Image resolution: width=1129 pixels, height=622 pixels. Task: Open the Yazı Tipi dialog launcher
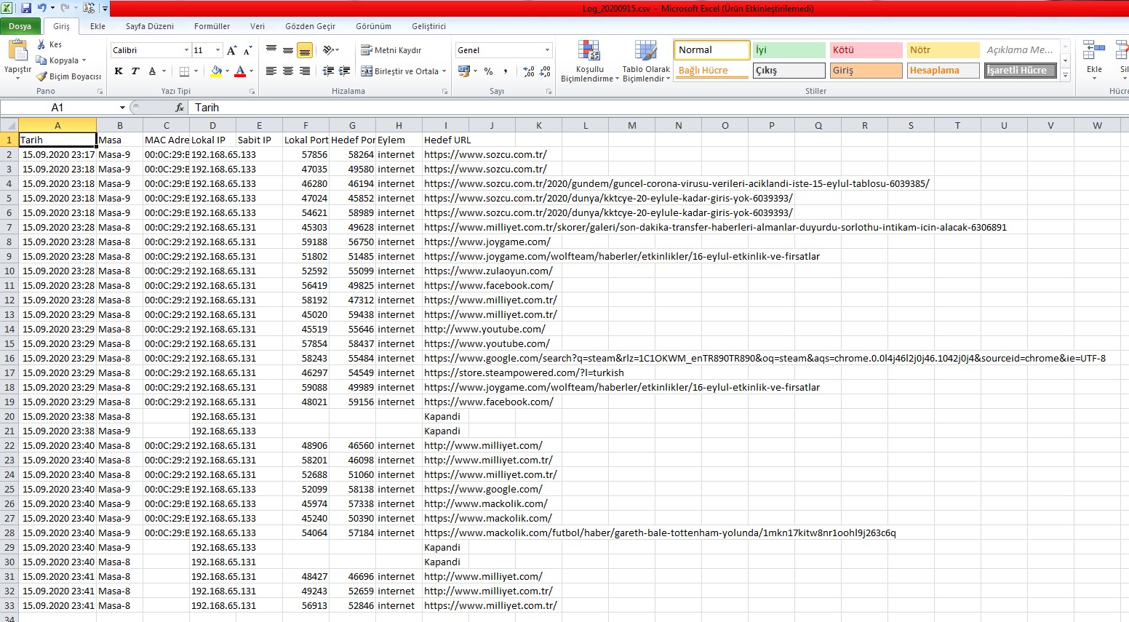(x=252, y=92)
